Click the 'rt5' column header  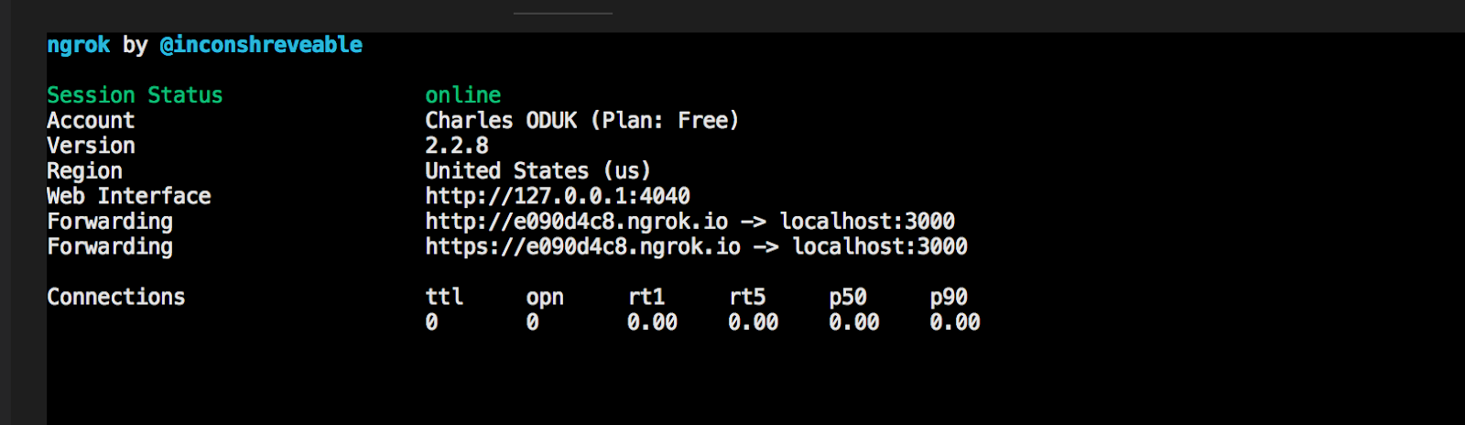[746, 297]
